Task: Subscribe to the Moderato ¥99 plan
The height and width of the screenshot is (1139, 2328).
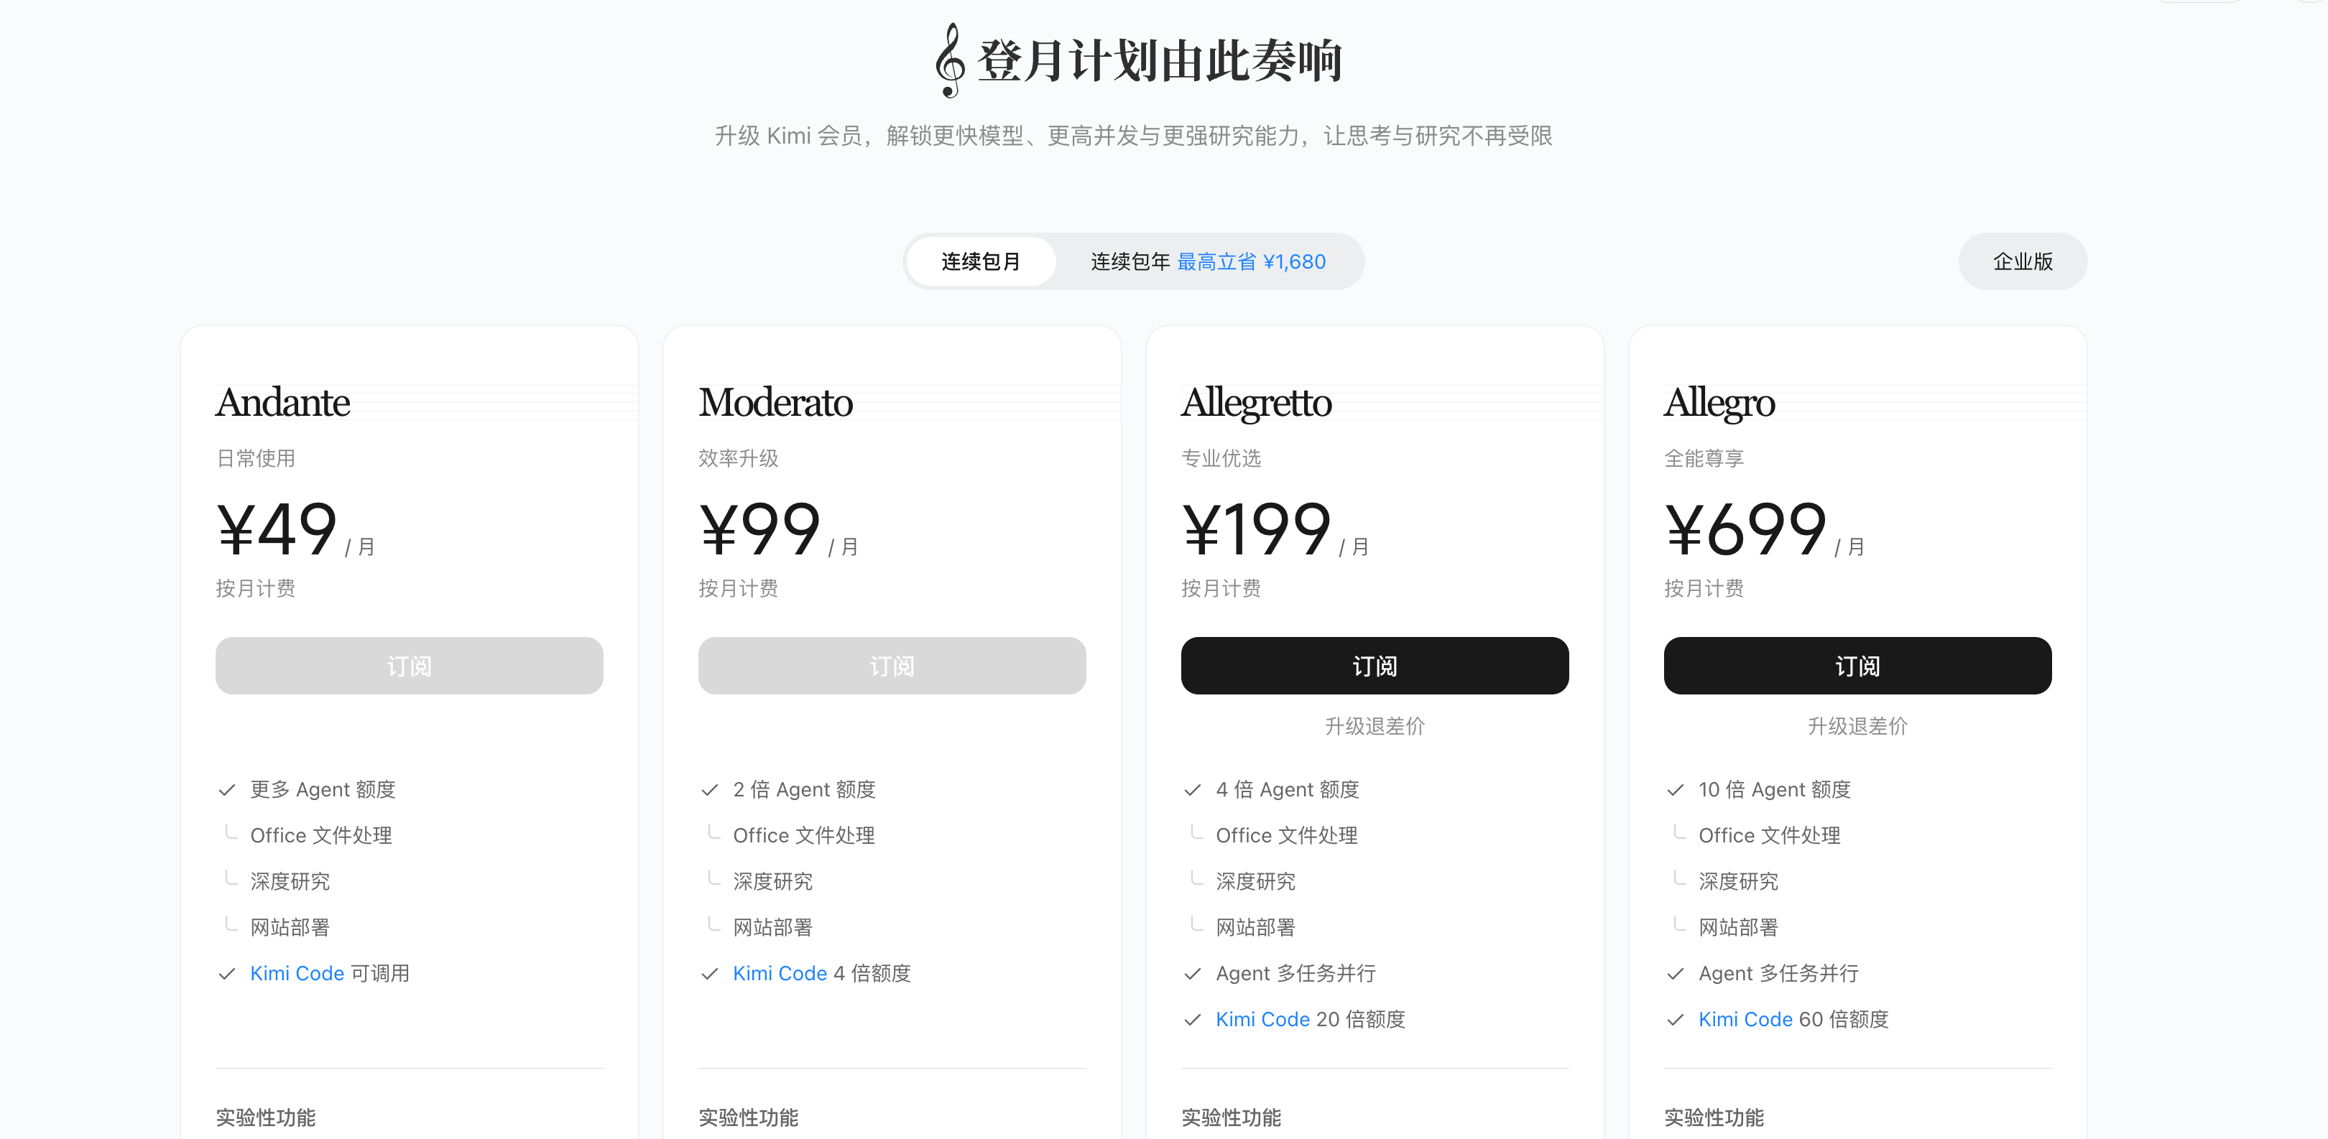Action: pos(891,666)
